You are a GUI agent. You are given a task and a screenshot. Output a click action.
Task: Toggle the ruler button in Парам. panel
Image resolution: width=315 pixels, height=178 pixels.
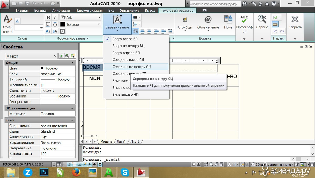tap(275, 24)
